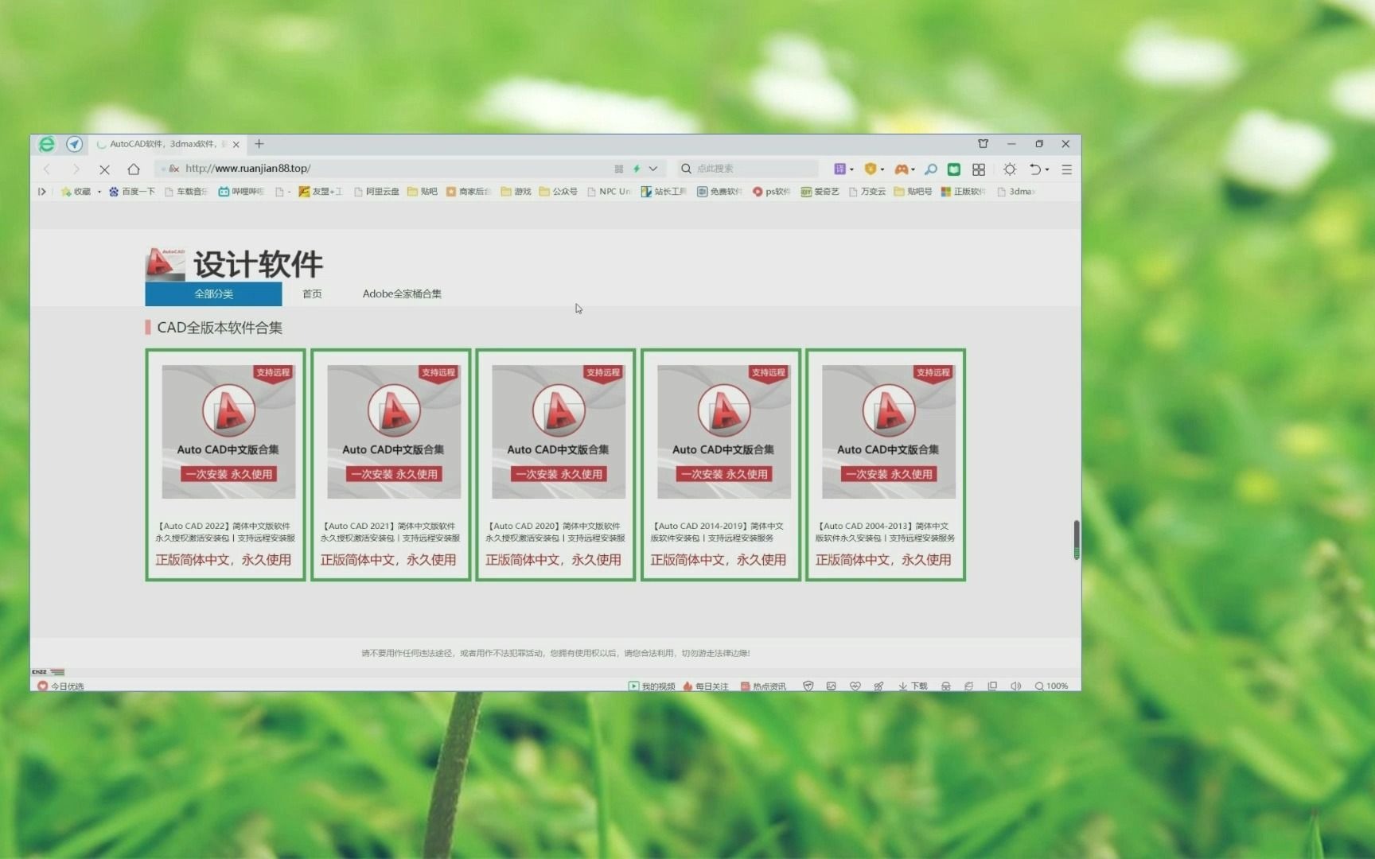Viewport: 1375px width, 859px height.
Task: Click the blue magnifier toolbar icon
Action: click(x=930, y=169)
